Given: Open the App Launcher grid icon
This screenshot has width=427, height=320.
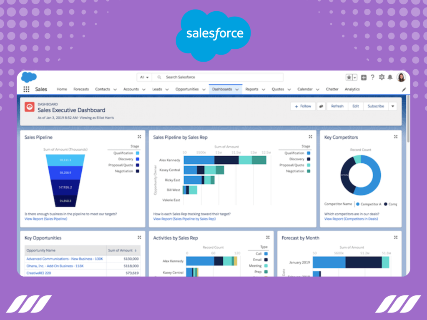Looking at the screenshot, I should 26,89.
